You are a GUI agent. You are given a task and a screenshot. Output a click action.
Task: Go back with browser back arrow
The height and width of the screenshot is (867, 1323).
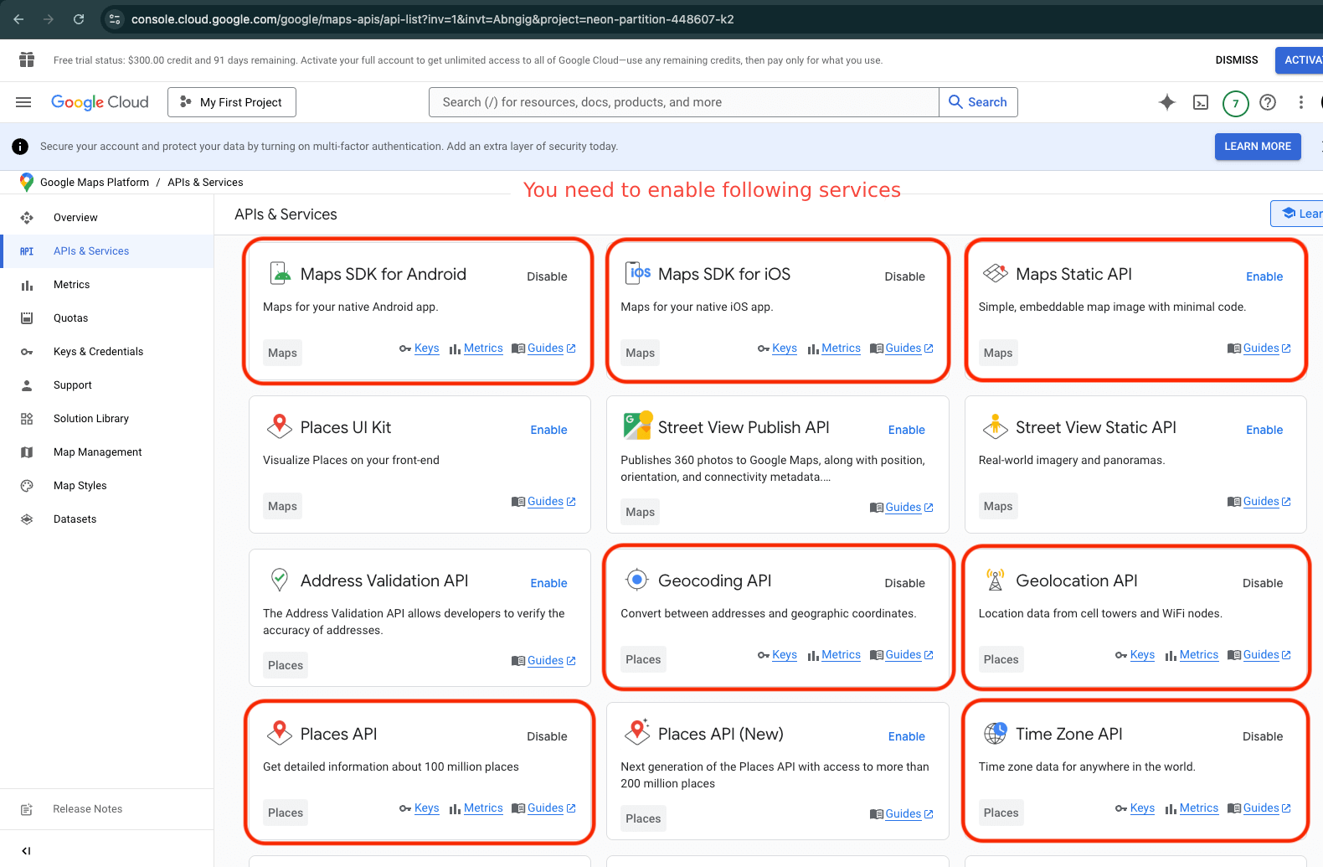coord(18,18)
